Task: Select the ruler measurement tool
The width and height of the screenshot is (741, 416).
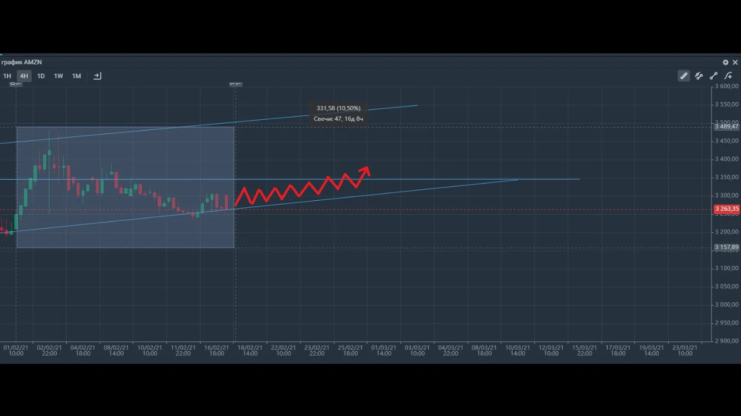Action: click(684, 76)
